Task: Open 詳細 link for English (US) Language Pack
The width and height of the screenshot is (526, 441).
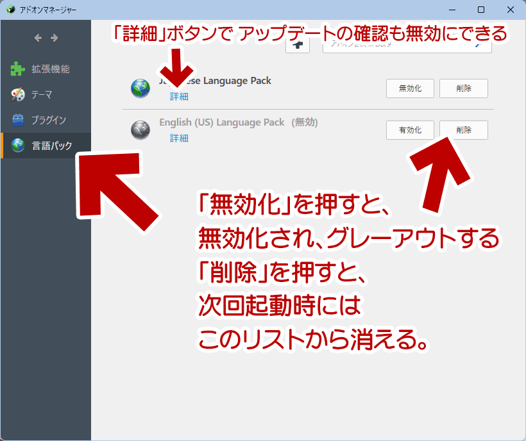Action: [x=179, y=138]
